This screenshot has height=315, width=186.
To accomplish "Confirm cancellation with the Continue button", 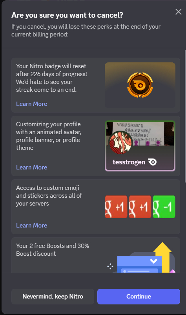I will (139, 297).
